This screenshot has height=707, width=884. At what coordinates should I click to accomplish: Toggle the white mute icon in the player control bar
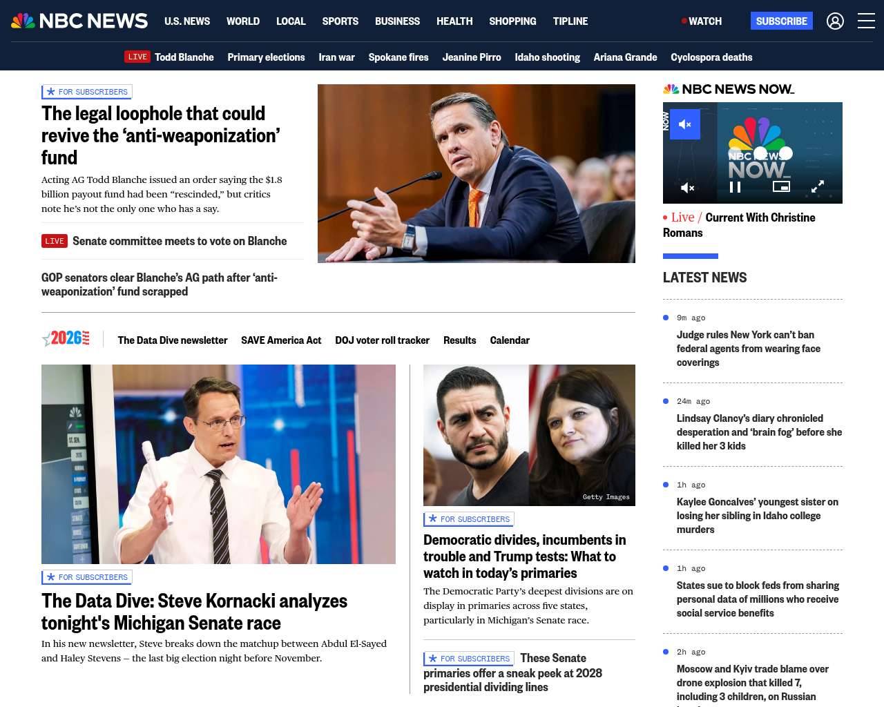point(688,187)
